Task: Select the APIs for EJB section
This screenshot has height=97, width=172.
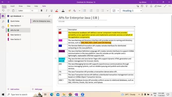Action: 18,30
